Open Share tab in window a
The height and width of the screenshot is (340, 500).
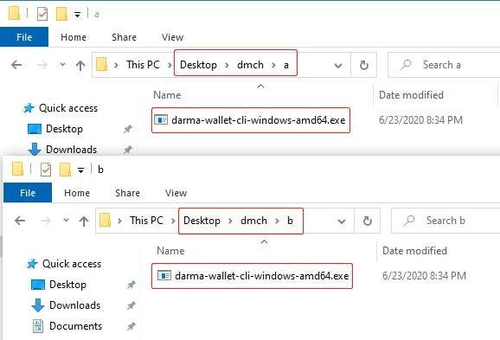tap(124, 37)
